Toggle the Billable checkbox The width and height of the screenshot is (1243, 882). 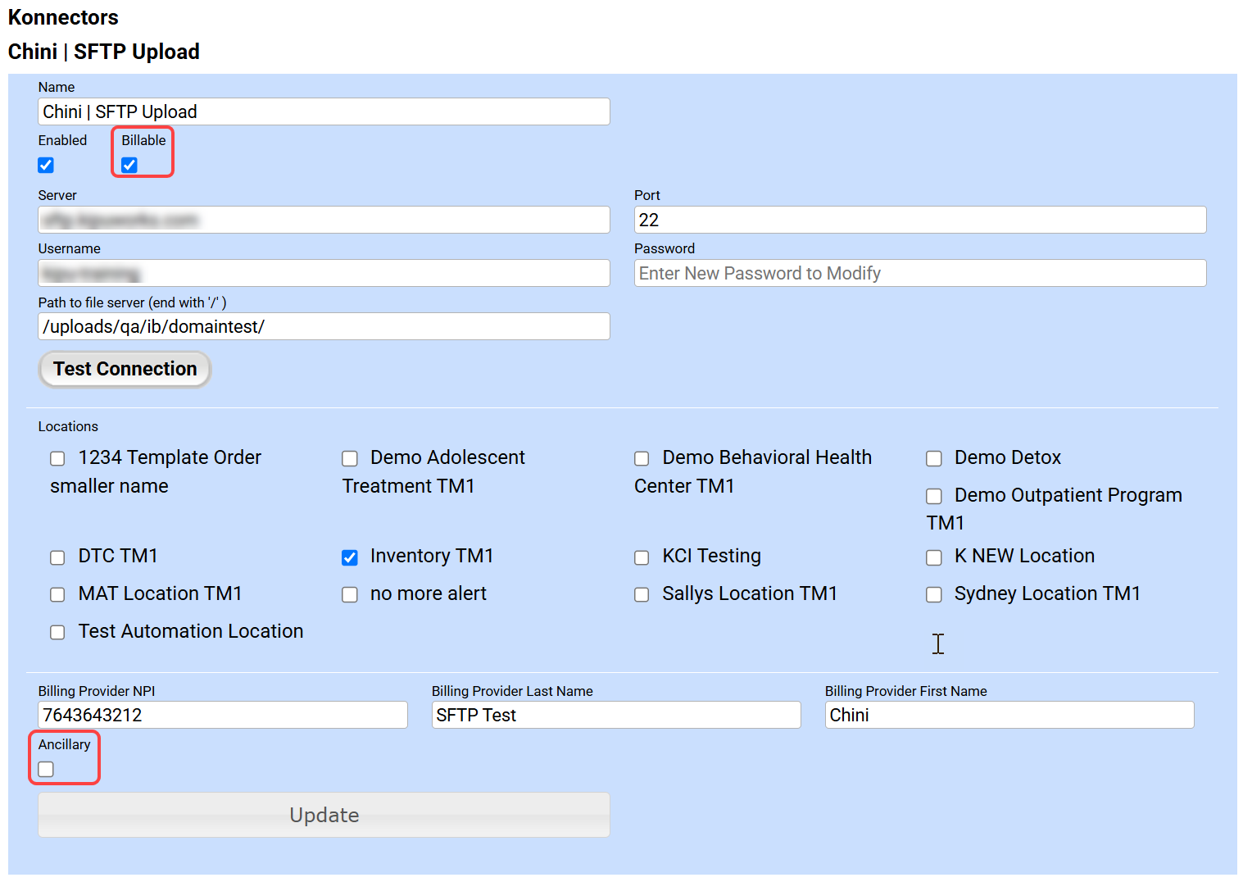click(129, 166)
